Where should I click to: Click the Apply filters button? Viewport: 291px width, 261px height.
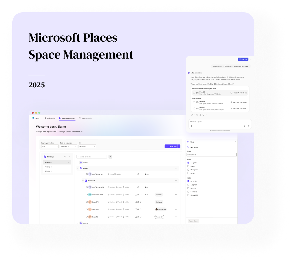[193, 221]
